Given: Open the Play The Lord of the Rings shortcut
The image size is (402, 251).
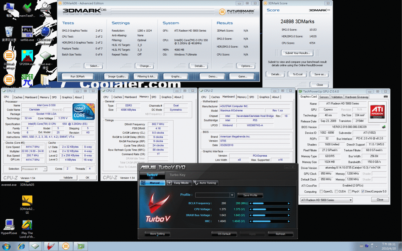Looking at the screenshot, I should point(27,229).
